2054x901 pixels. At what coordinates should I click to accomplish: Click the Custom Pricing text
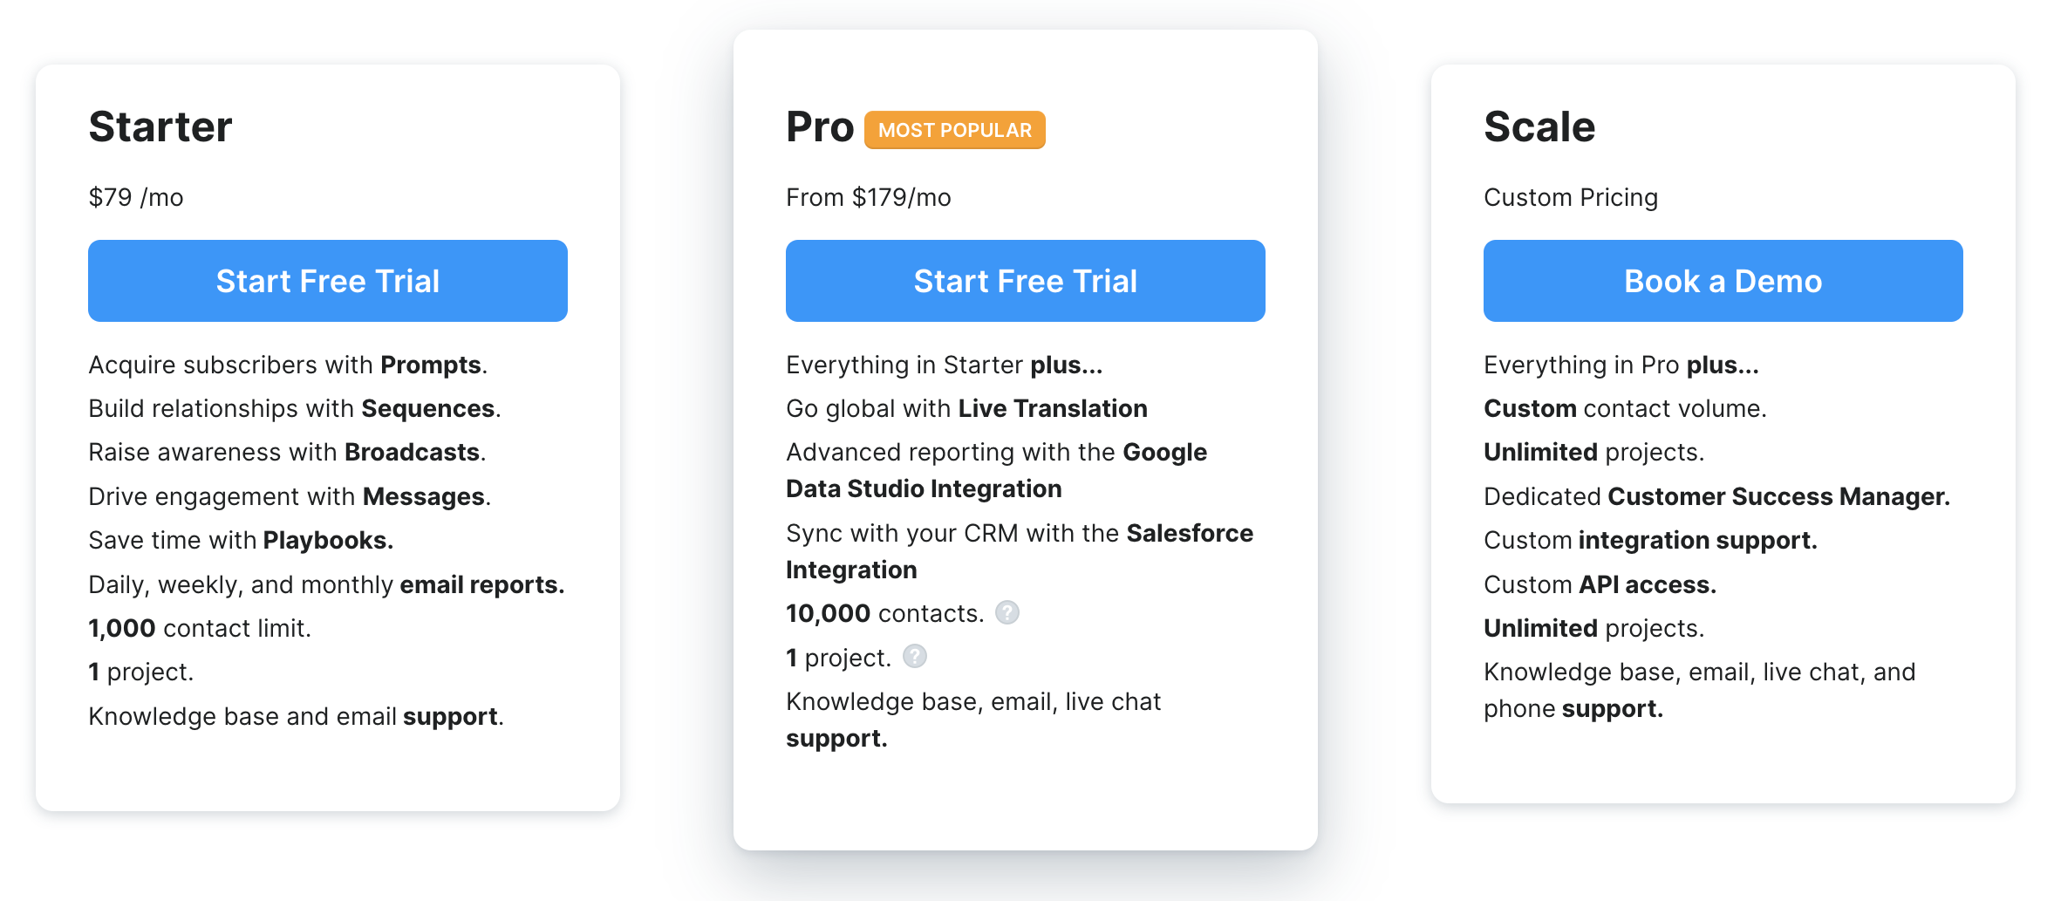point(1571,197)
